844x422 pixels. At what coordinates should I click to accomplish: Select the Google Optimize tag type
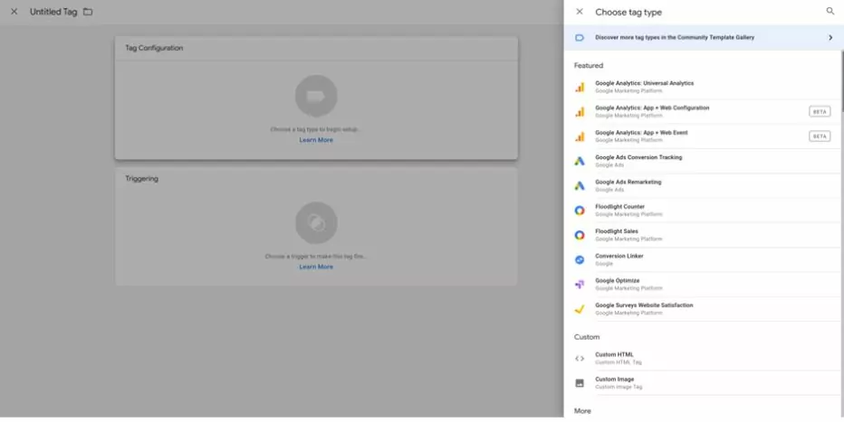703,285
